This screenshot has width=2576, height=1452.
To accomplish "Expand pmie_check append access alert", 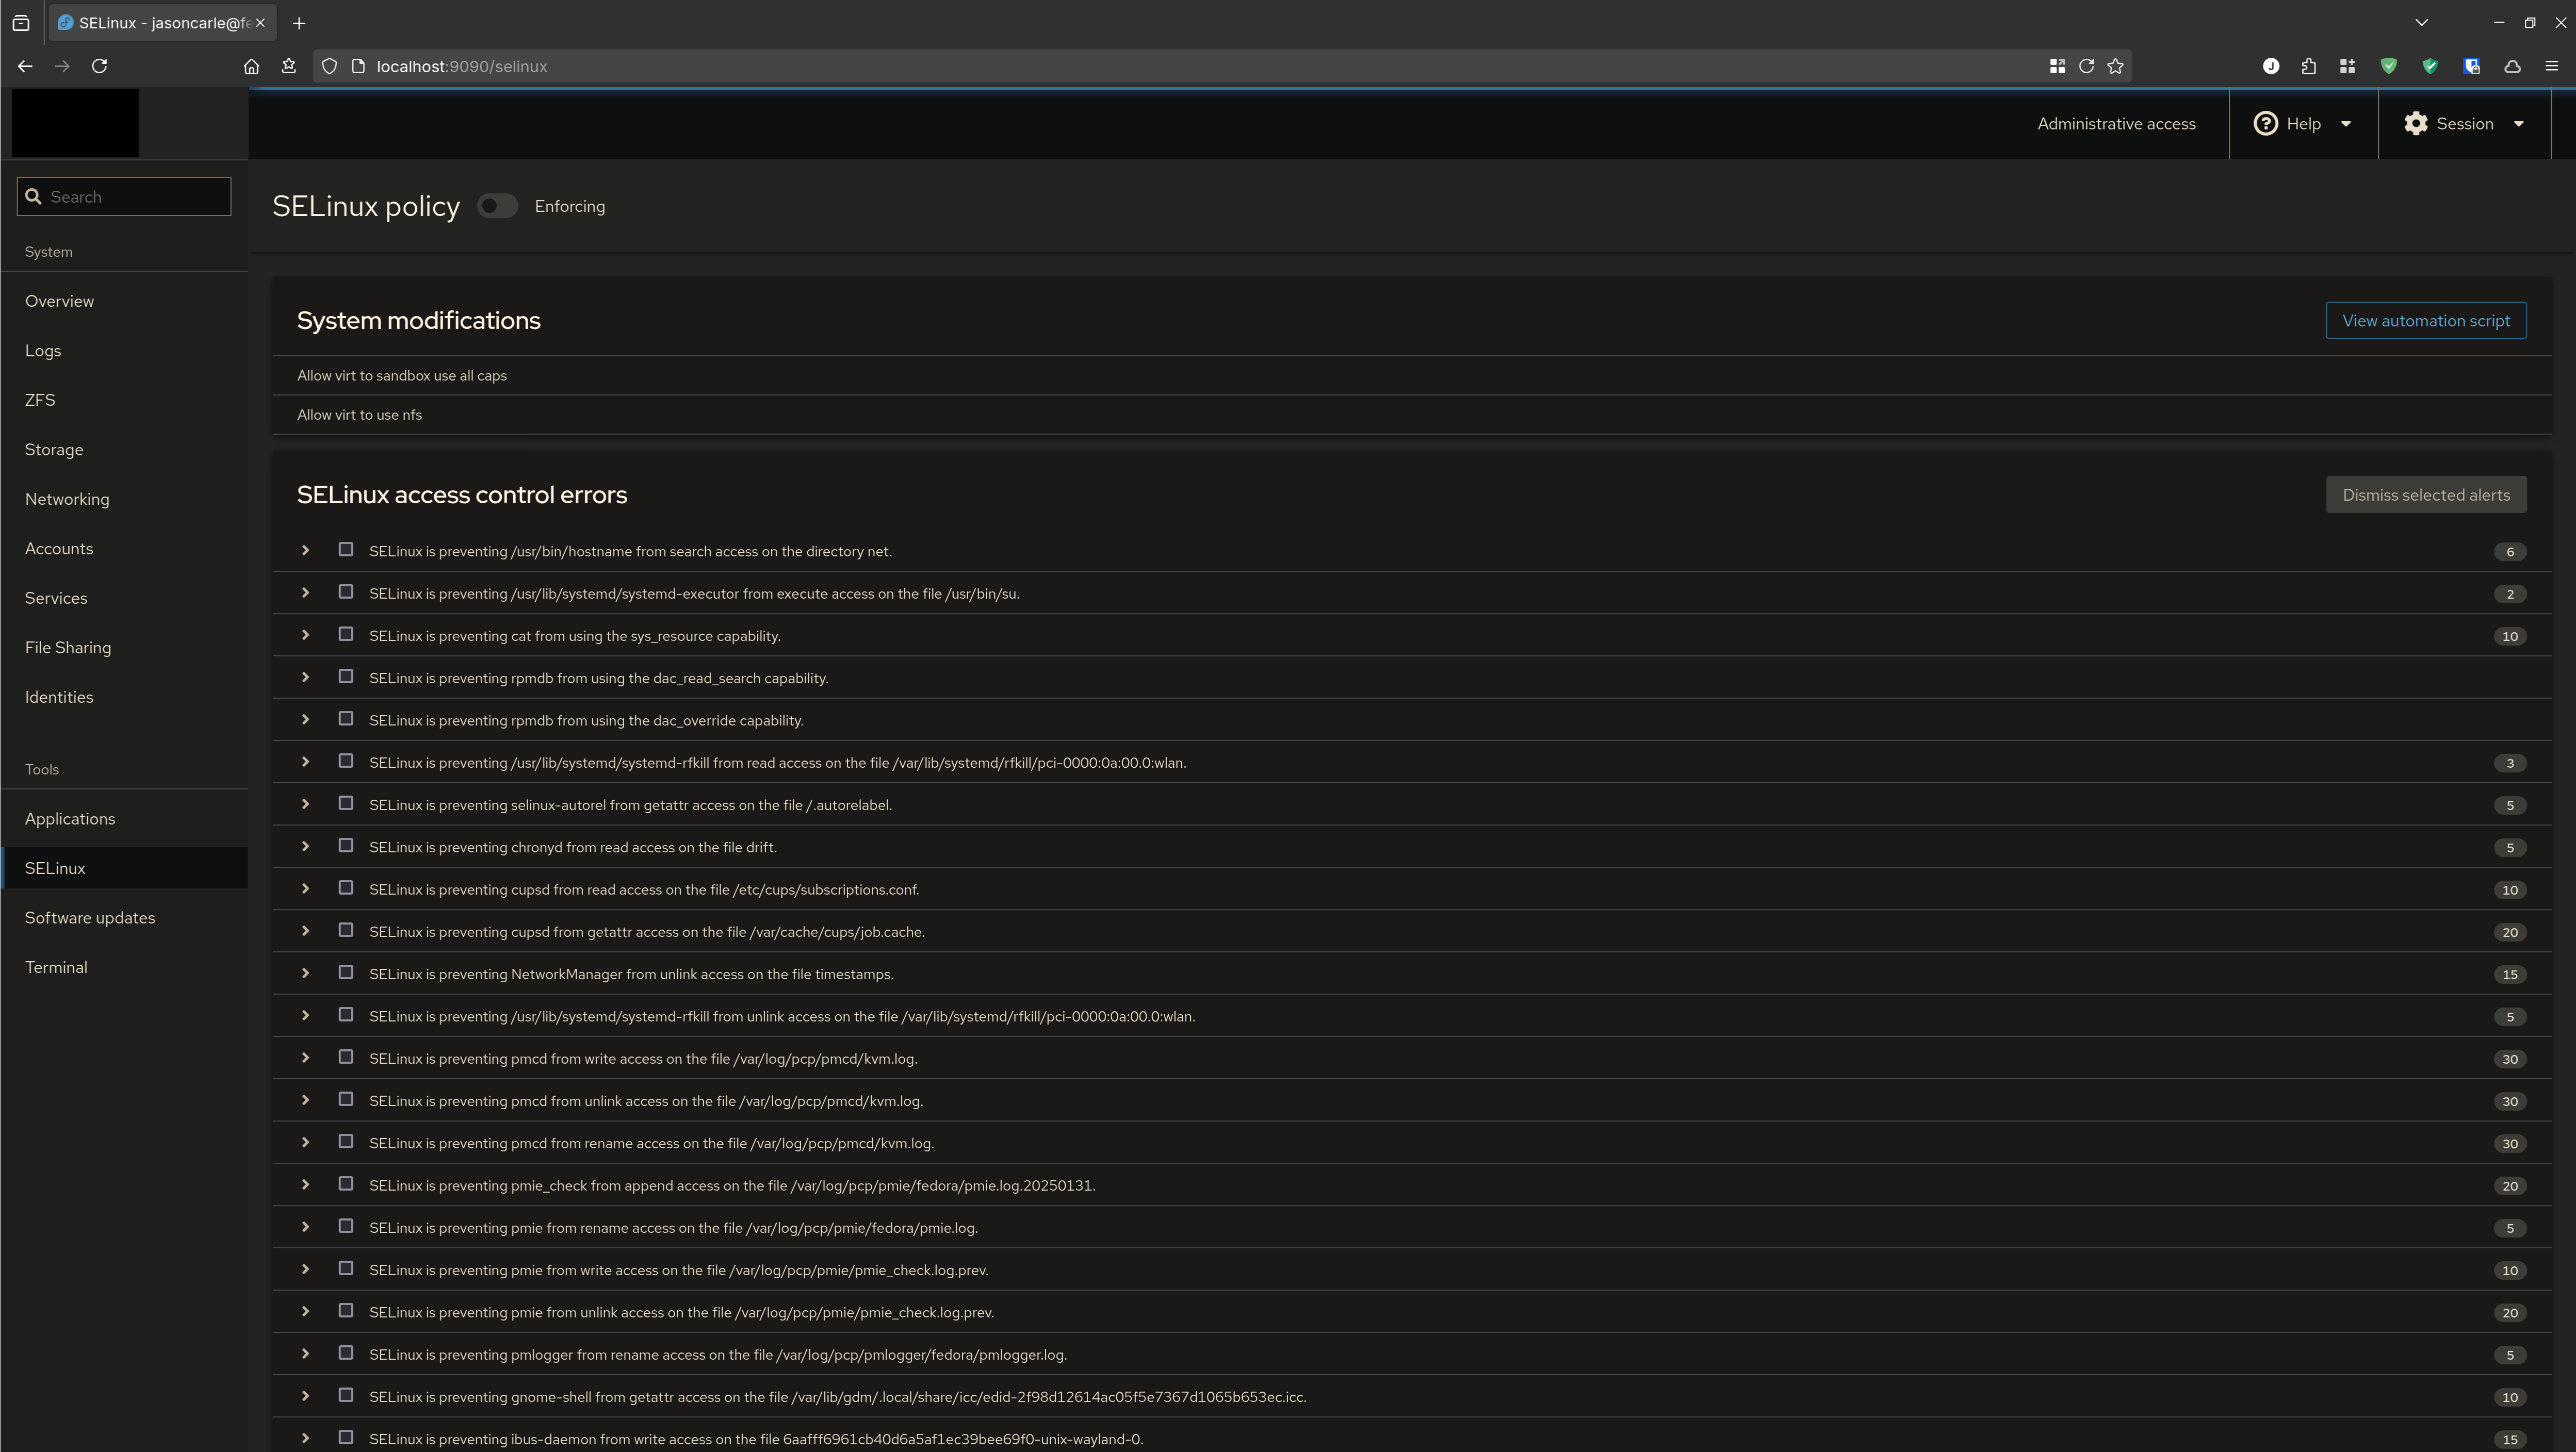I will click(305, 1185).
